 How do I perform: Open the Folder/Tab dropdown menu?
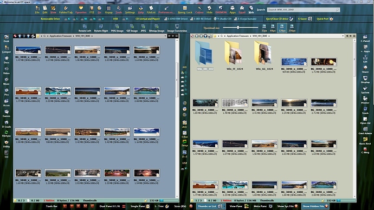pos(66,10)
